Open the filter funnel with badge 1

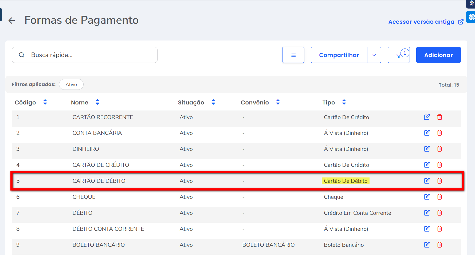point(399,55)
